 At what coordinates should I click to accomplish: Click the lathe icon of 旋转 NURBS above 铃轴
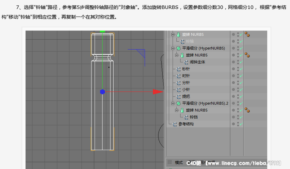178,35
